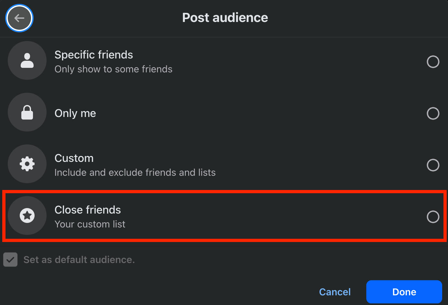Toggle the Set as default audience checkbox
Screen dimensions: 448x305
(x=10, y=260)
